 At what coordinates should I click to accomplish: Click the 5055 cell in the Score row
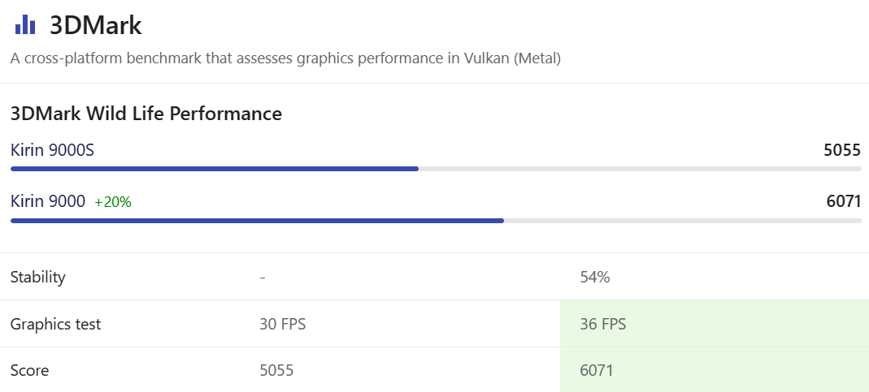(276, 371)
